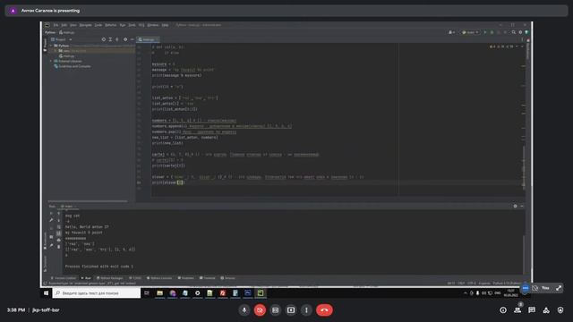Hide the Project tool window

pos(132,39)
